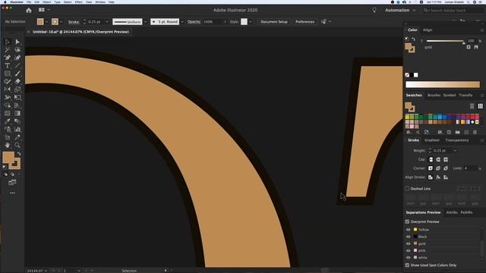
Task: Select the Zoom tool
Action: click(x=17, y=145)
